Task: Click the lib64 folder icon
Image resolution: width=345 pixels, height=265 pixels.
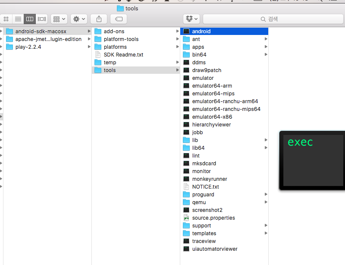Action: pos(186,148)
